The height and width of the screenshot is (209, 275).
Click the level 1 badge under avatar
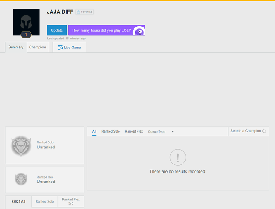click(26, 35)
